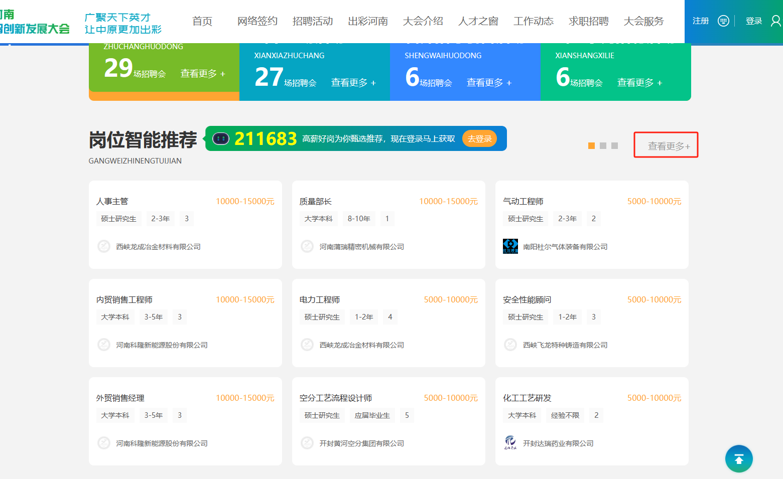
Task: Click the site logo slogan 广聚天下英才
Action: 117,18
